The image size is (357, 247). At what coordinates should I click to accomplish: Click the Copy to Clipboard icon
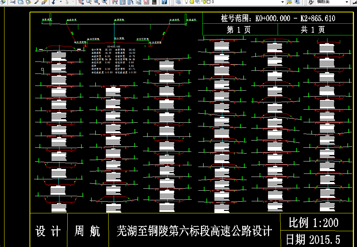(21, 3)
